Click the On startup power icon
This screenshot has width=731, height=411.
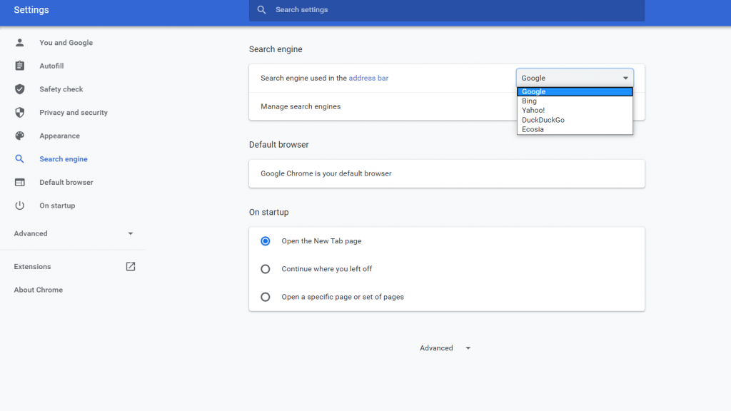[x=20, y=205]
